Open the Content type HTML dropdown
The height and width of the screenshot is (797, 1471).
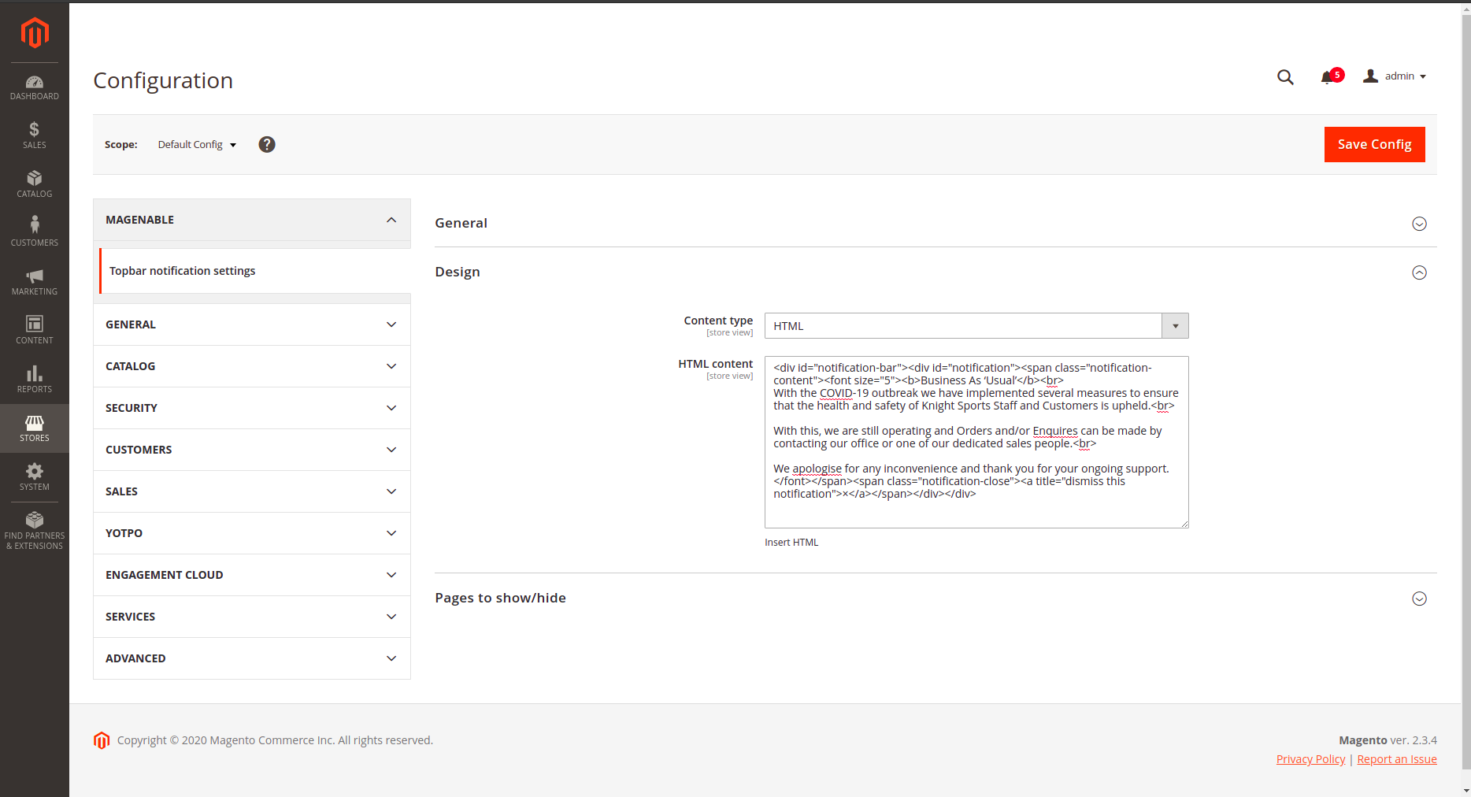[976, 326]
